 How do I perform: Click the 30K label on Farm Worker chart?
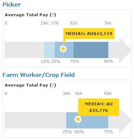point(67,93)
